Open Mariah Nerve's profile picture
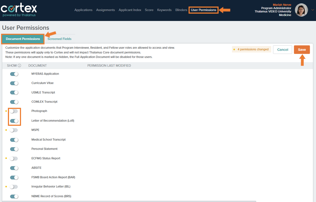 301,10
